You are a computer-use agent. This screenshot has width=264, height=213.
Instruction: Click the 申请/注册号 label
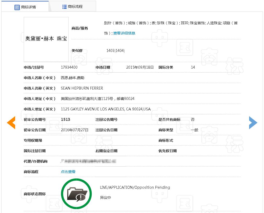34,67
